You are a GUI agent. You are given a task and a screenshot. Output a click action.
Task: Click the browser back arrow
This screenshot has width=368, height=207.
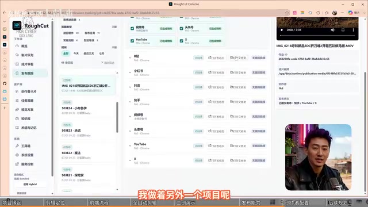pos(5,13)
